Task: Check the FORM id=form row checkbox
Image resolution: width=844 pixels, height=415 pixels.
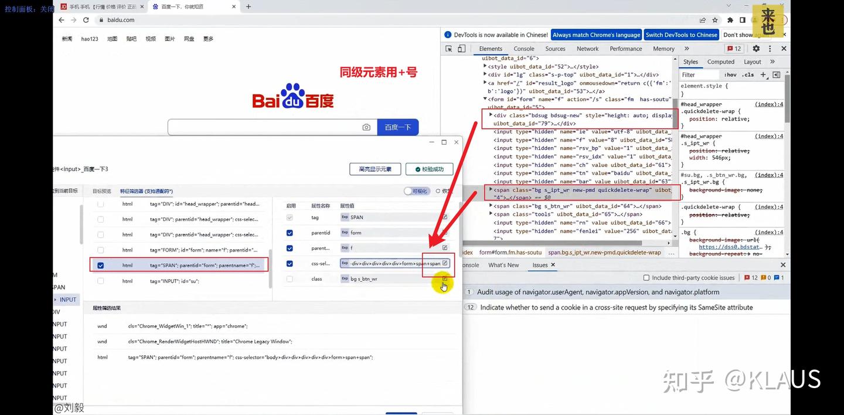Action: point(101,250)
